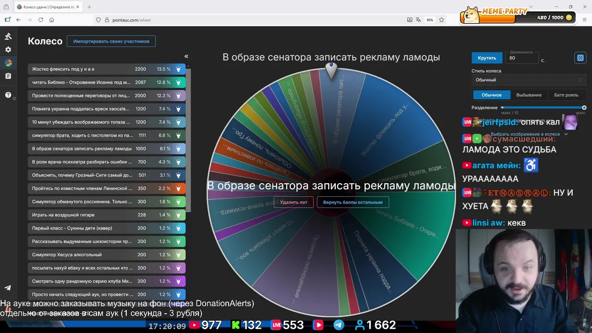Click 'Удалить лот' button on wheel
Screen dimensions: 592x333
tap(294, 202)
